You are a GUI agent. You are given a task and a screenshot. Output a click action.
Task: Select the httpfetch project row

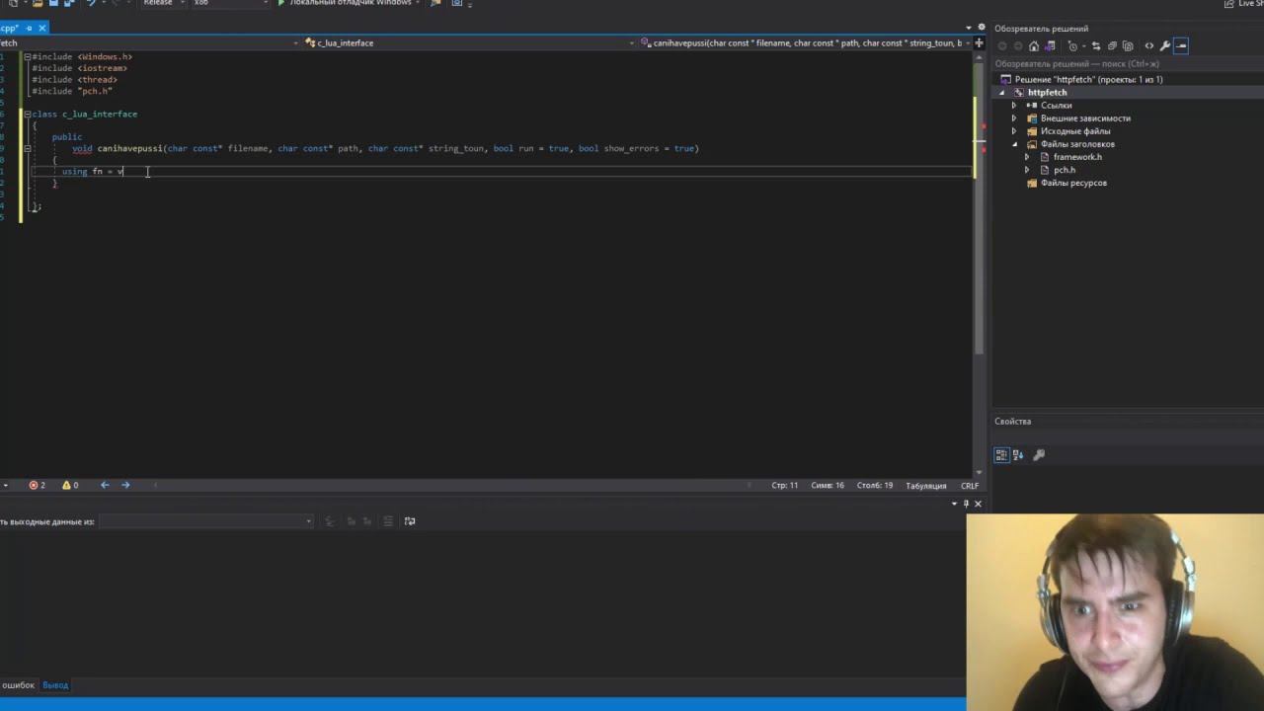coord(1047,93)
